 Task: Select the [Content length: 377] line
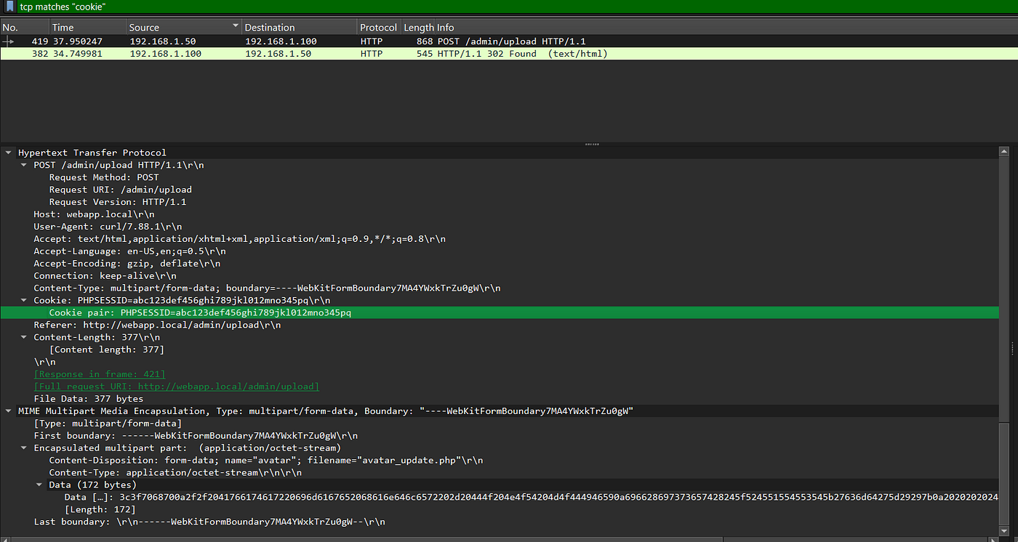(106, 349)
